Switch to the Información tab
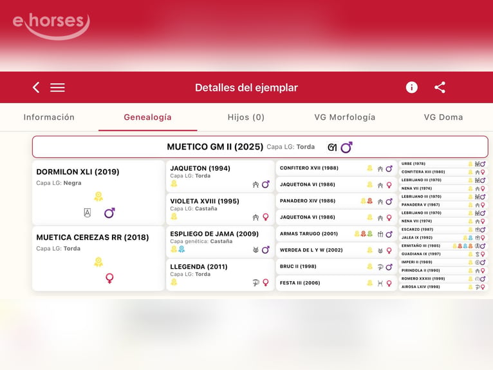Viewport: 493px width, 370px height. 49,117
